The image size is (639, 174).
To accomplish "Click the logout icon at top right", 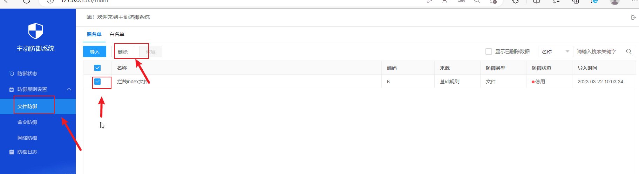I will pyautogui.click(x=633, y=18).
